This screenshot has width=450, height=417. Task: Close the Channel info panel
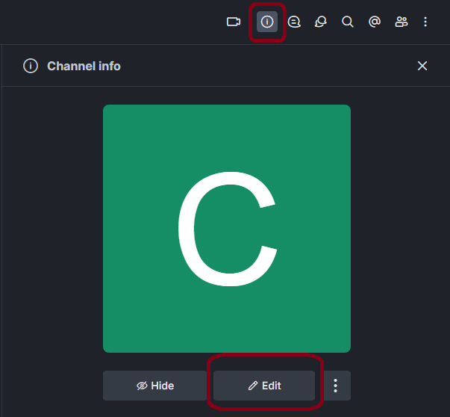pos(422,66)
